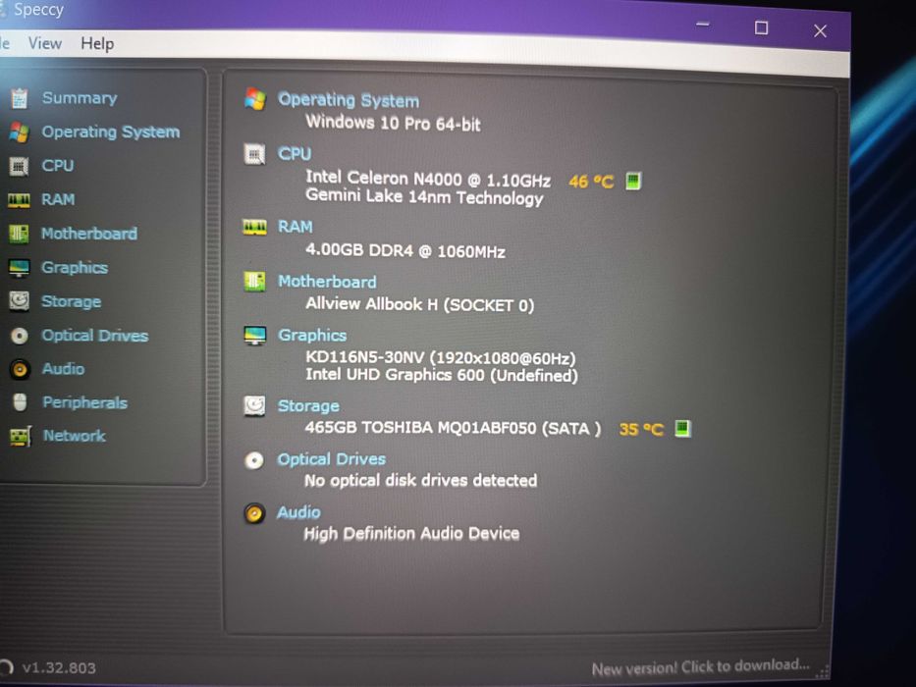Open the View menu
Screen dimensions: 916x687
pos(45,43)
